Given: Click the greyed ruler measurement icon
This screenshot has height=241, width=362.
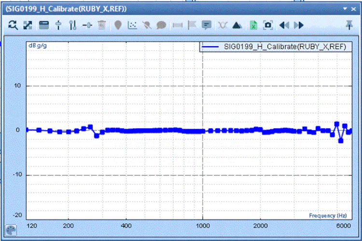Looking at the screenshot, I should tap(178, 25).
